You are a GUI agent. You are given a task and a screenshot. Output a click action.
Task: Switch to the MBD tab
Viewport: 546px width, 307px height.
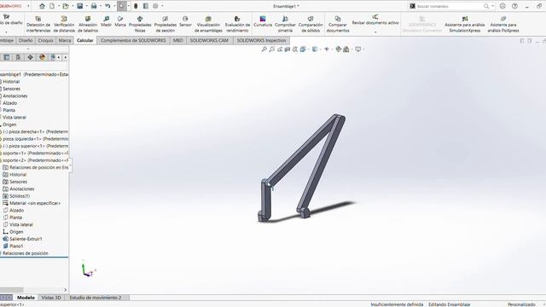178,40
